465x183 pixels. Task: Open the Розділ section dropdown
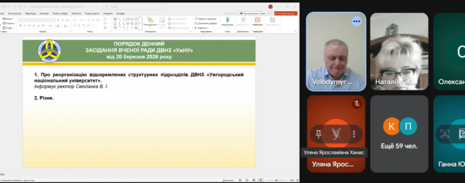[x=8, y=28]
